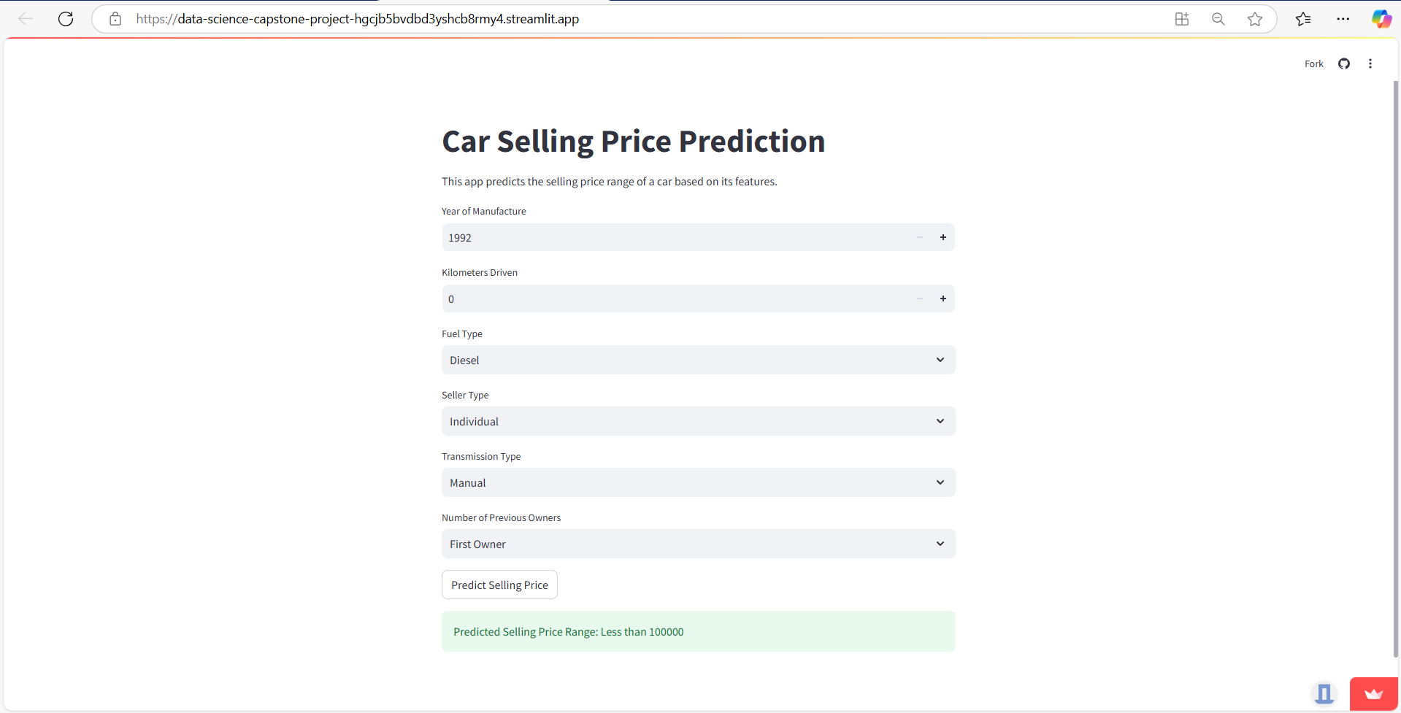
Task: Open Number of Previous Owners dropdown
Action: click(698, 544)
